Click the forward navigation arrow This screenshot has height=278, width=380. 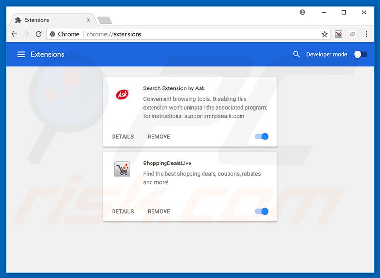click(26, 34)
